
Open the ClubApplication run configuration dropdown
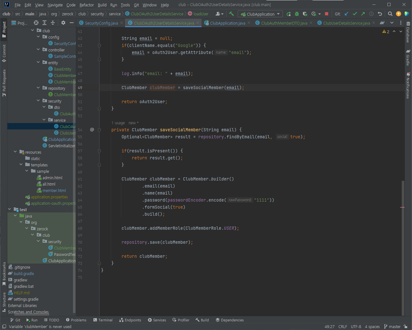[x=260, y=14]
